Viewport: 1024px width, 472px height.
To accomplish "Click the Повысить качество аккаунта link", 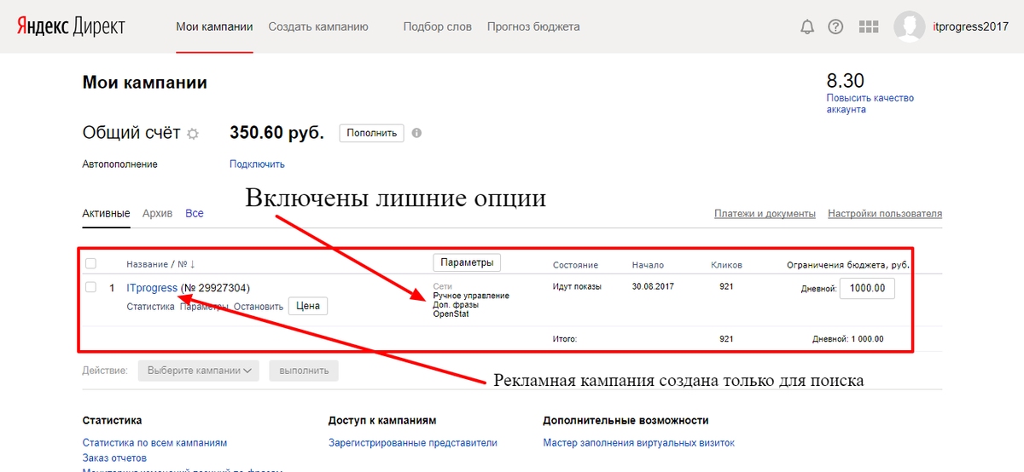I will tap(870, 104).
